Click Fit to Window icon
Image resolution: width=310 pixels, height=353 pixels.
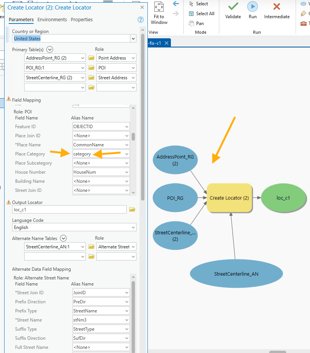[159, 7]
